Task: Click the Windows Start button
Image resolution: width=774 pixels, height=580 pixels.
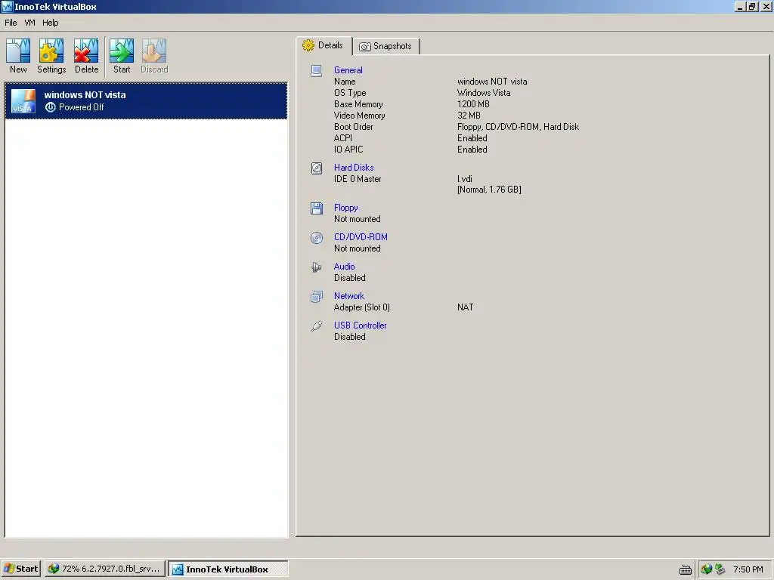Action: (x=20, y=569)
